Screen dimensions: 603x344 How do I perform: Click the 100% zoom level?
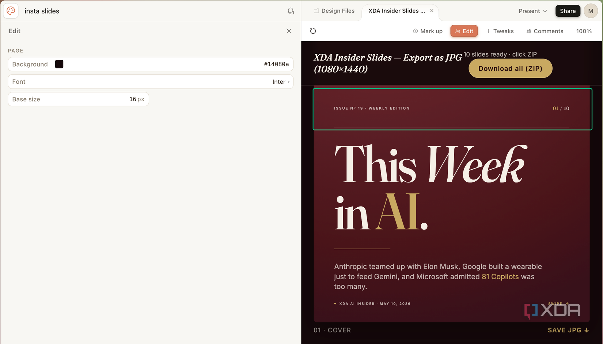(x=584, y=31)
